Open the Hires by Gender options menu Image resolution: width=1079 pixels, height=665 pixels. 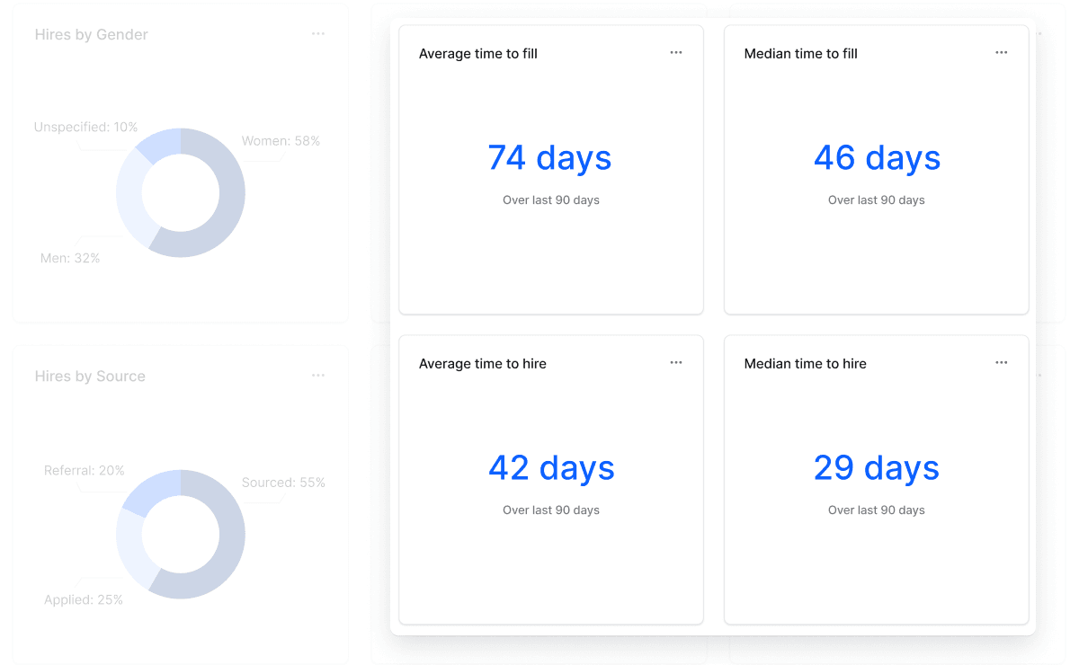pyautogui.click(x=318, y=33)
